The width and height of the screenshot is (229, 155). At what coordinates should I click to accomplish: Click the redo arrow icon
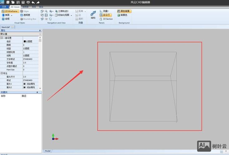[38, 2]
